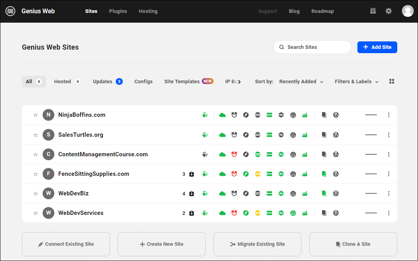Open the three-dot menu for WebDevBiz

tap(389, 194)
